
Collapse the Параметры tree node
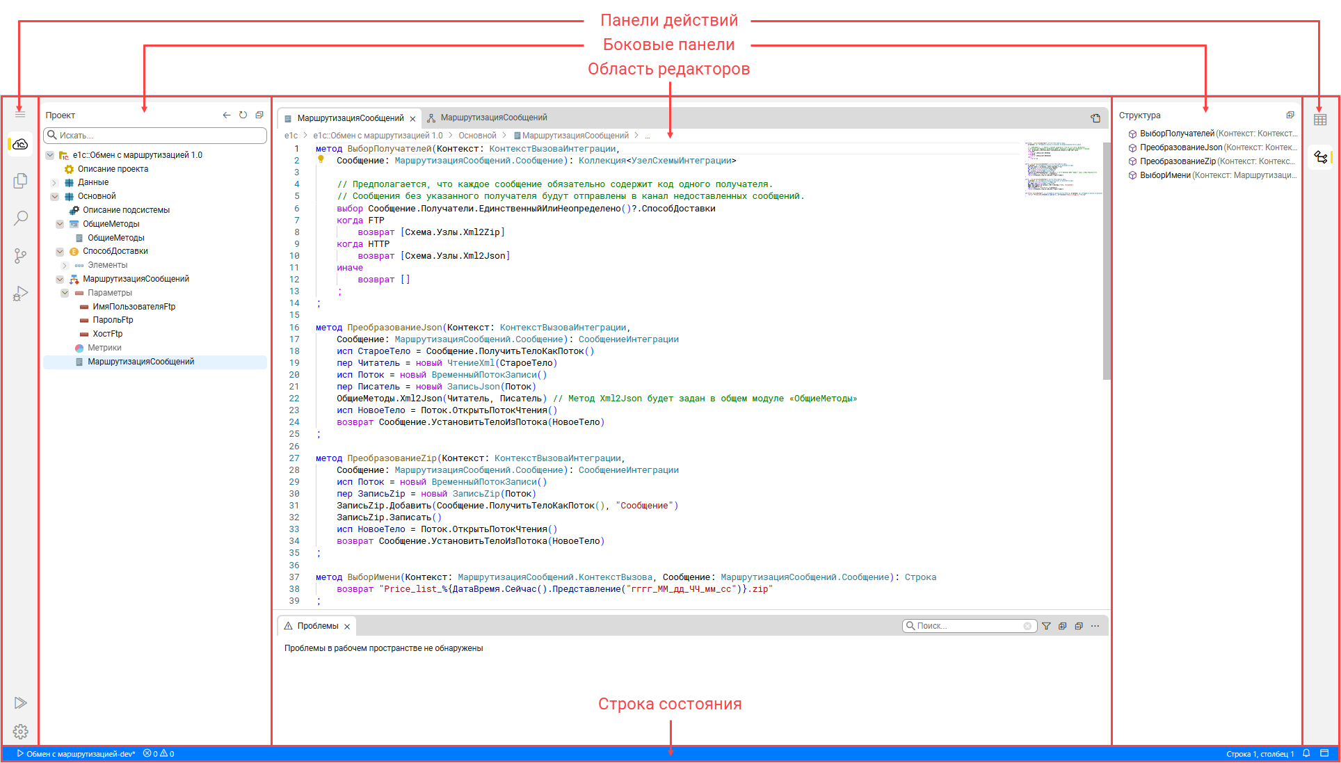(x=65, y=293)
